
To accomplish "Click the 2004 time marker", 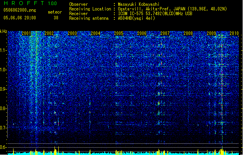I will (95, 33).
